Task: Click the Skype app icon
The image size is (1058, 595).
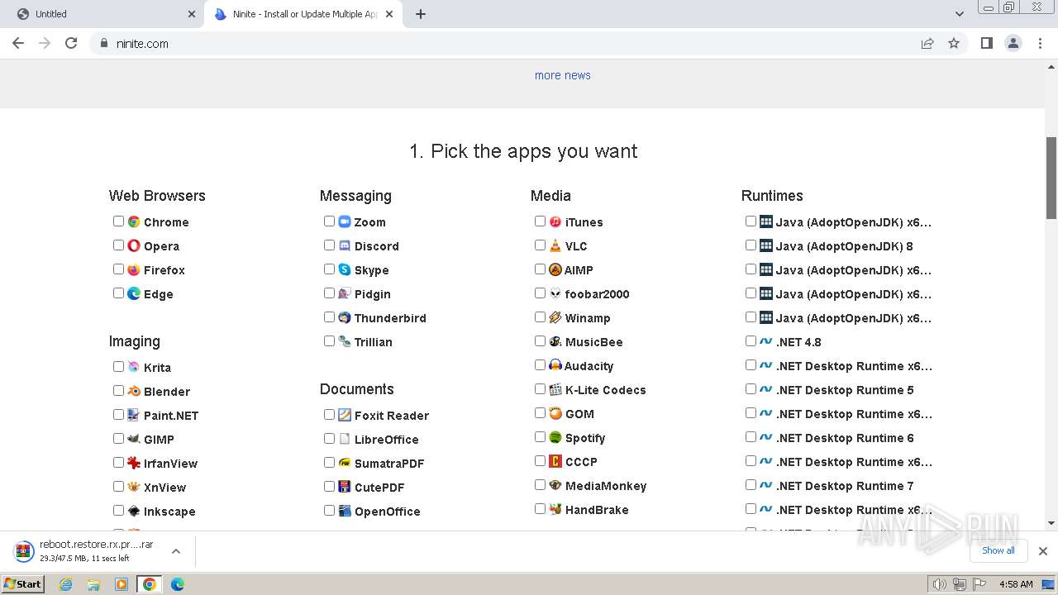Action: coord(345,269)
